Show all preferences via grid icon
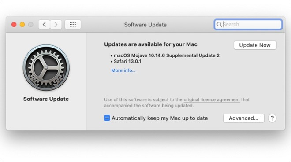Viewport: 291px width, 162px height. tap(73, 25)
